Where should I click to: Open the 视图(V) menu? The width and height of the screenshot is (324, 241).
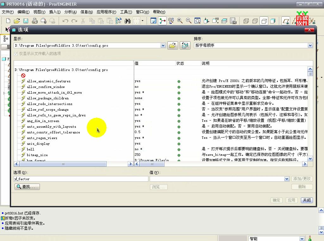pos(39,12)
